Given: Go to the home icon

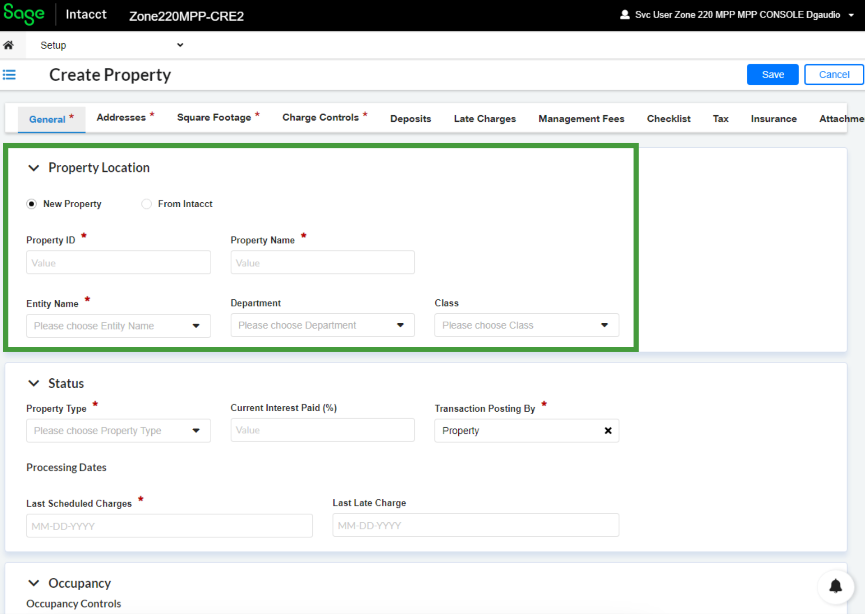Looking at the screenshot, I should (x=9, y=45).
